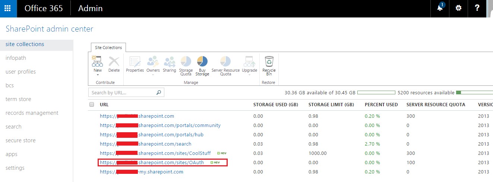Expand the New dropdown arrow
This screenshot has width=493, height=182.
(98, 75)
